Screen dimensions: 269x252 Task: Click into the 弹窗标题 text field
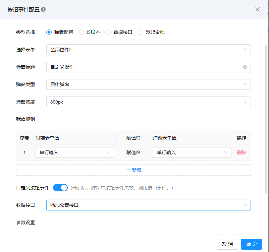tap(144, 67)
